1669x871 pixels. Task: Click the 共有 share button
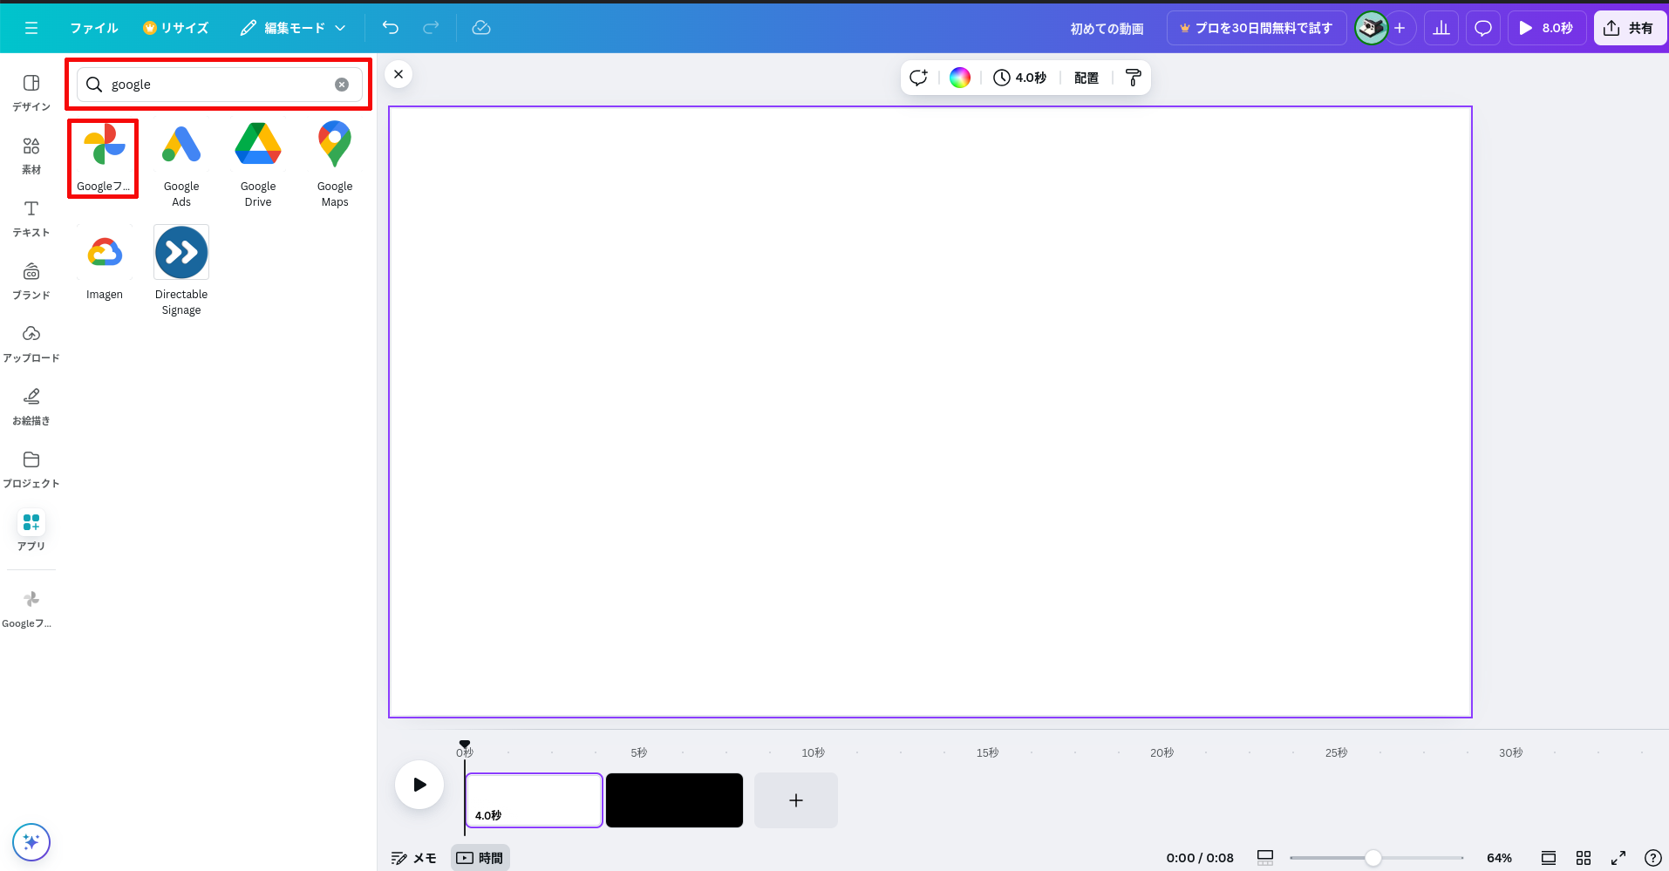[1629, 28]
